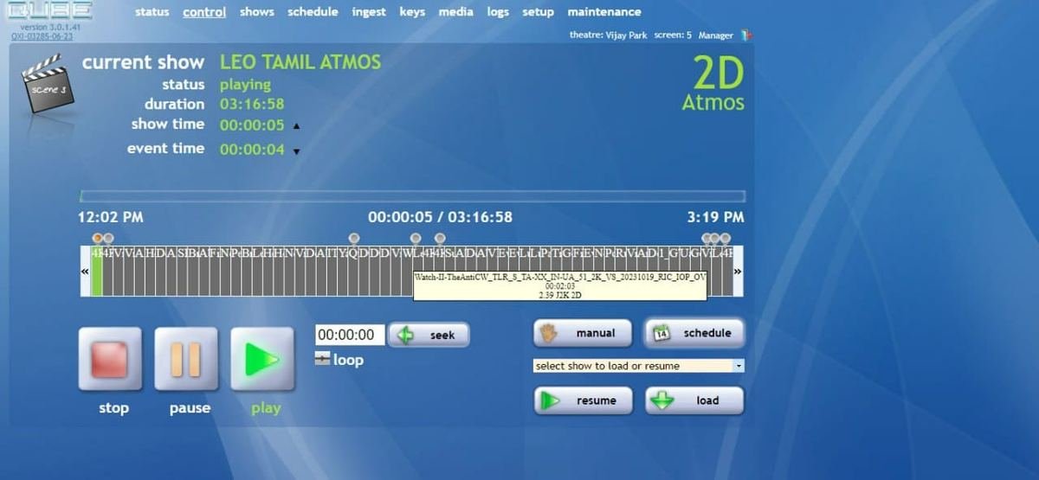
Task: Click the show title LEO TAMIL ATMOS
Action: (x=300, y=62)
